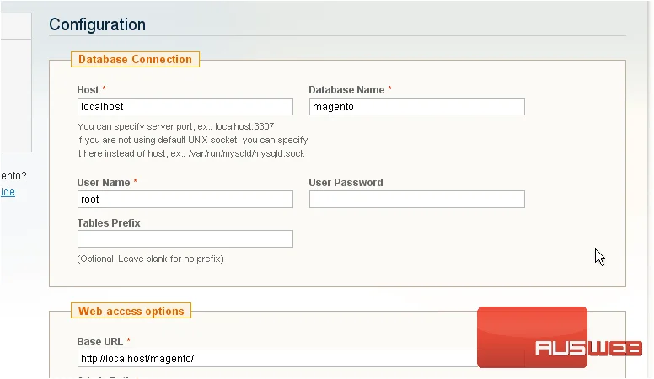This screenshot has height=379, width=654.
Task: Open the partially visible guide link
Action: coord(8,192)
